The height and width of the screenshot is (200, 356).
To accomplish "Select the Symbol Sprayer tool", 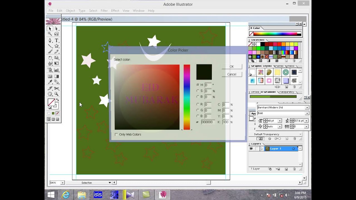I will tap(50, 70).
